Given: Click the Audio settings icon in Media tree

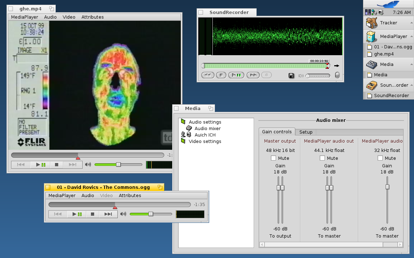Looking at the screenshot, I should [x=183, y=122].
